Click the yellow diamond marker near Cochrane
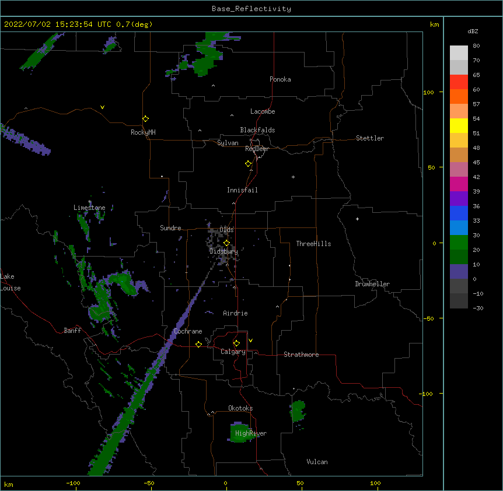503x491 pixels. coord(198,344)
